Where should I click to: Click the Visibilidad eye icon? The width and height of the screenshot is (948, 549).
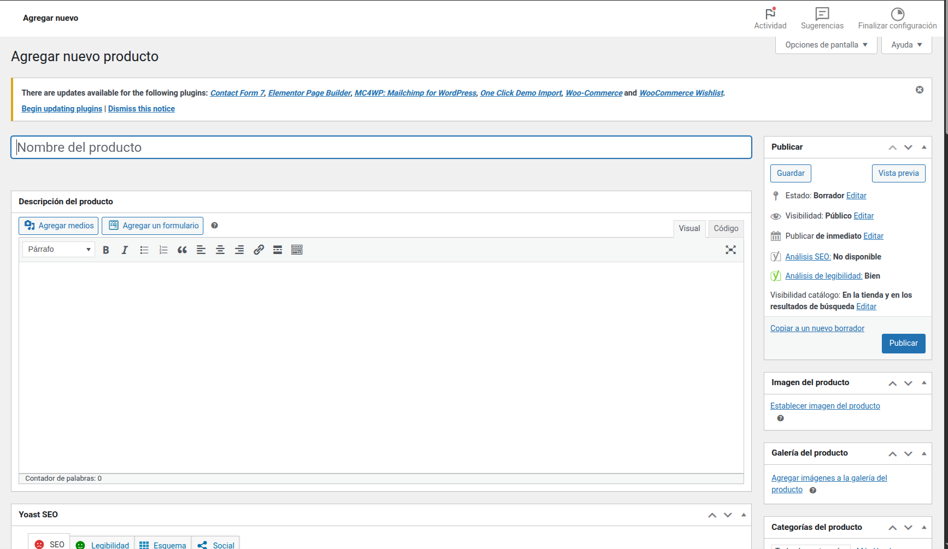click(775, 216)
